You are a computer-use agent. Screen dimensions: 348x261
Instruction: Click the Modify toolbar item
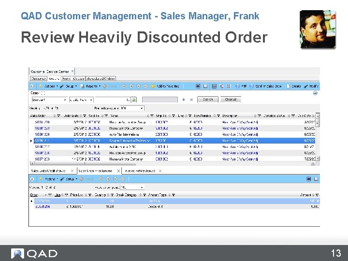(x=311, y=86)
